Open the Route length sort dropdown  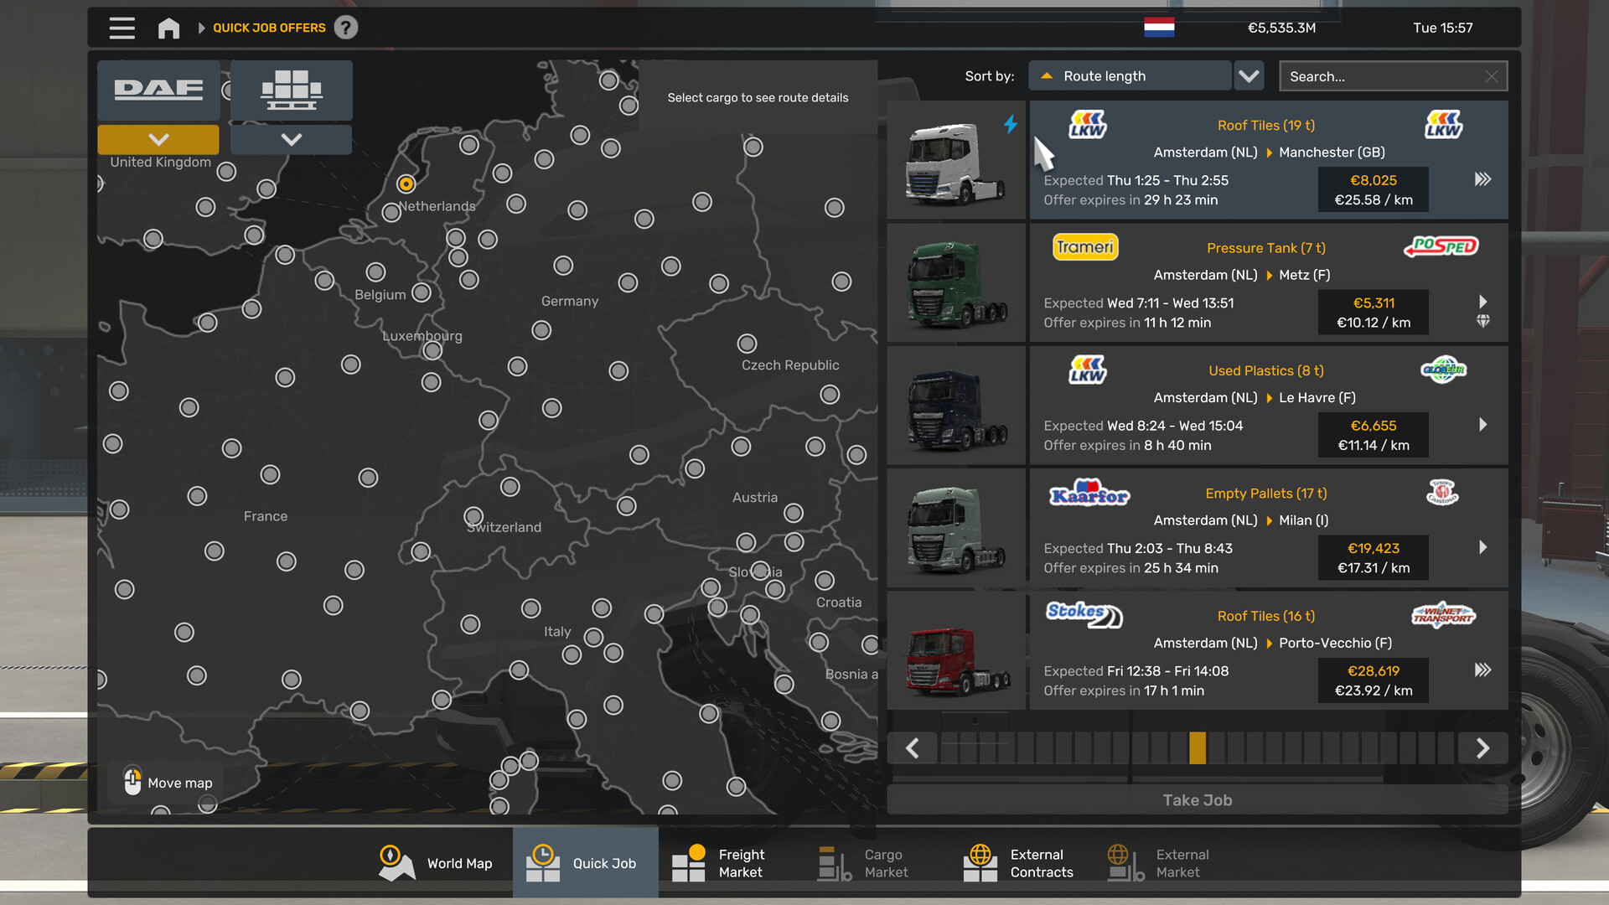pyautogui.click(x=1248, y=75)
